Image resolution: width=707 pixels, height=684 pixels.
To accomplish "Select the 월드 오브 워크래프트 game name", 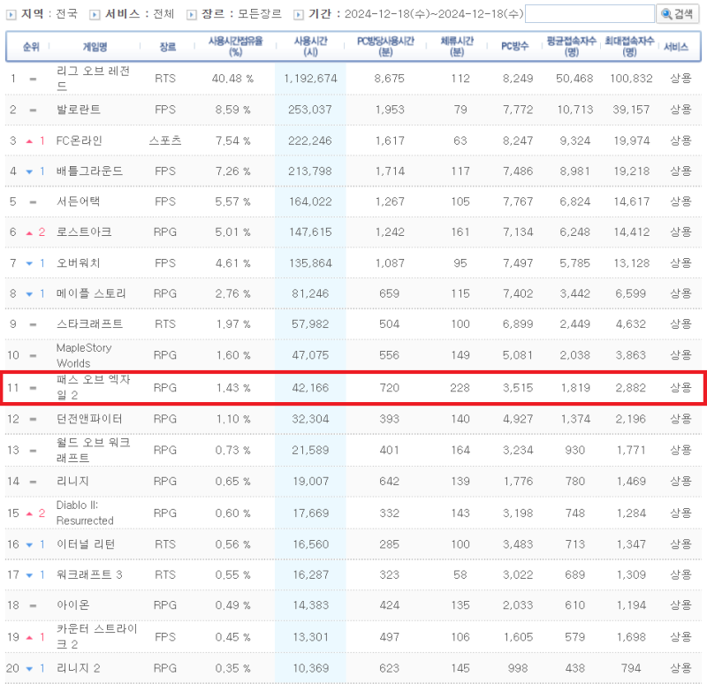I will [x=94, y=450].
